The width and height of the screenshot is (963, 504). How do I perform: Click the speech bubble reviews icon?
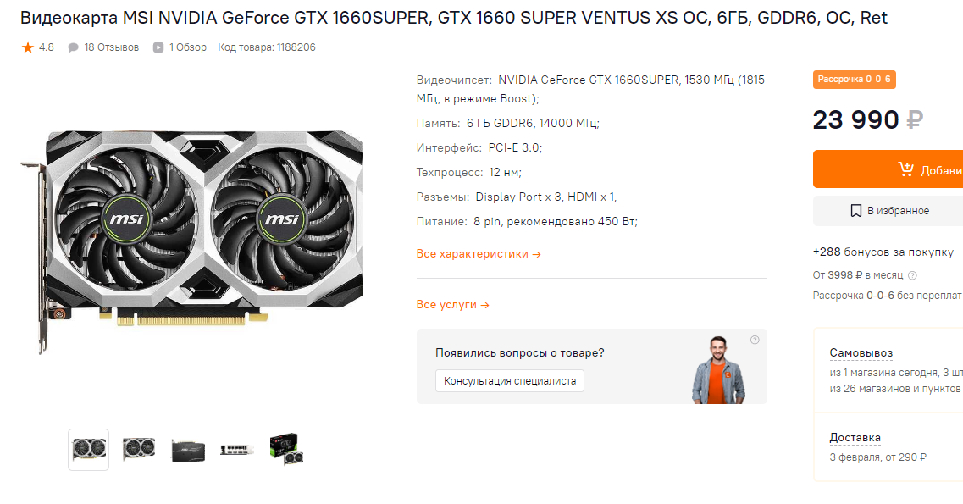tap(73, 47)
